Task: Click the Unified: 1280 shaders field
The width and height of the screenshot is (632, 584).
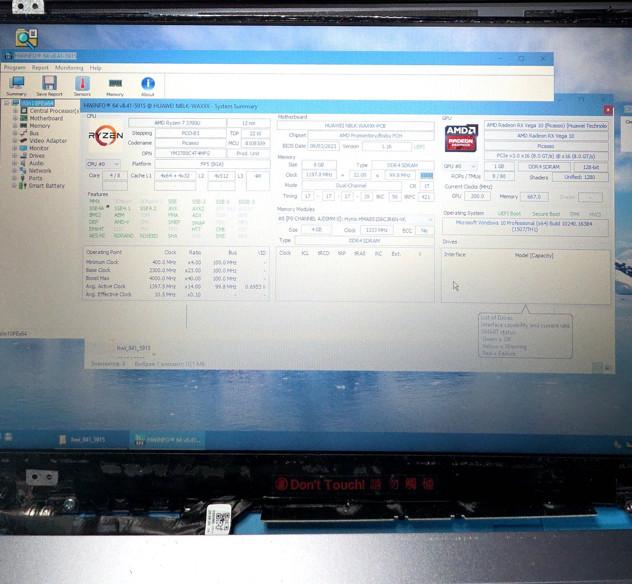Action: click(x=580, y=177)
